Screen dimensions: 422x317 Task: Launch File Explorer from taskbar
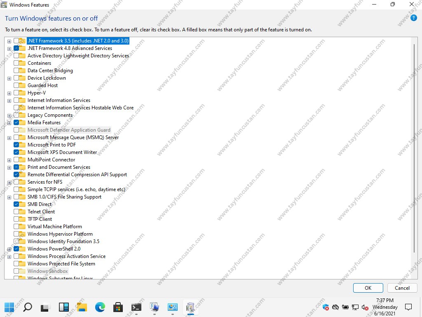point(82,307)
